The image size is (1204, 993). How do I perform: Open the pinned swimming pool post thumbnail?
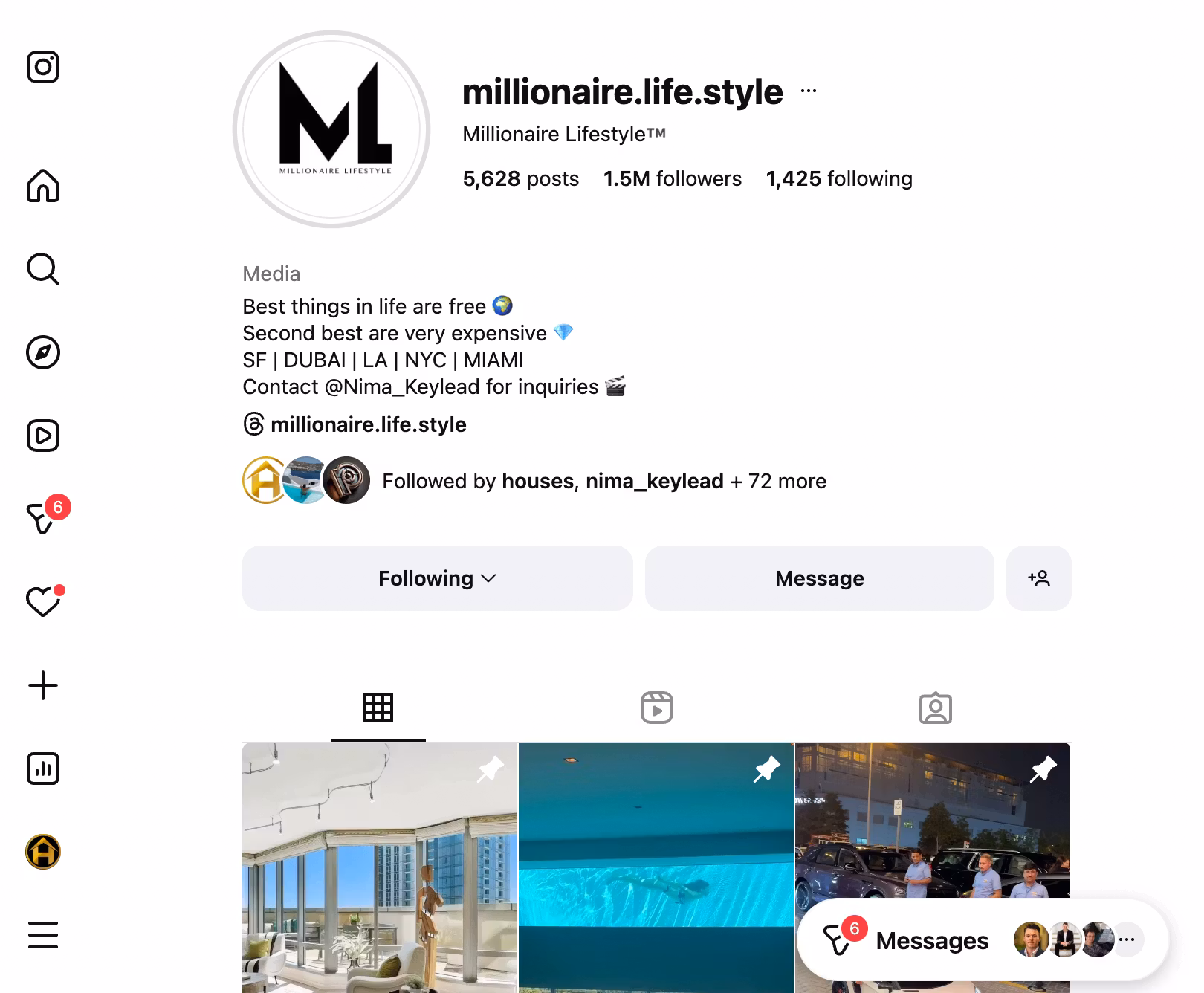pos(656,867)
